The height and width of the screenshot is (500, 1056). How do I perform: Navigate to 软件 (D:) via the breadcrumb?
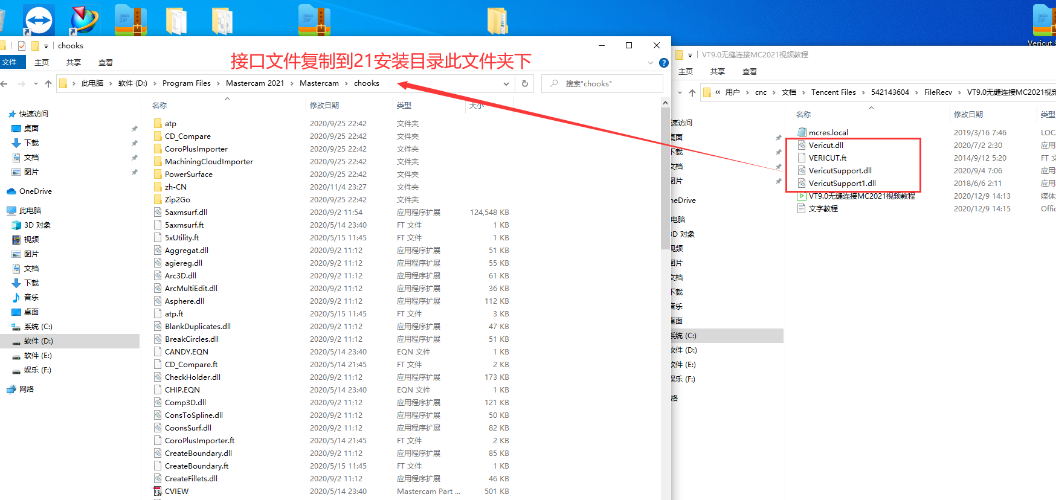pyautogui.click(x=133, y=83)
